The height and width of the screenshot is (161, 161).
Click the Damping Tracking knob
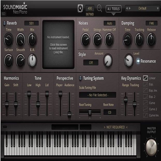tap(139, 40)
